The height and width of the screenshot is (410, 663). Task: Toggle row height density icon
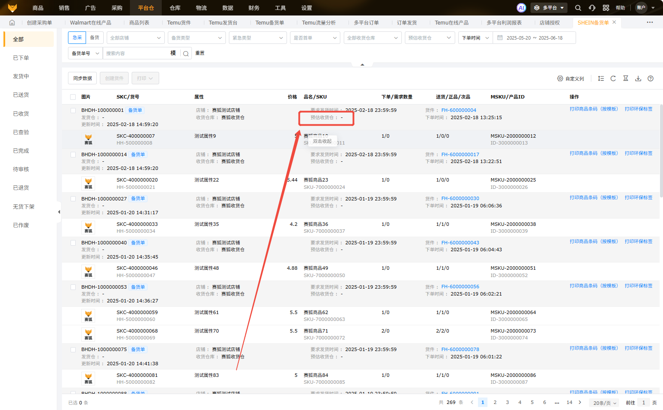tap(601, 78)
